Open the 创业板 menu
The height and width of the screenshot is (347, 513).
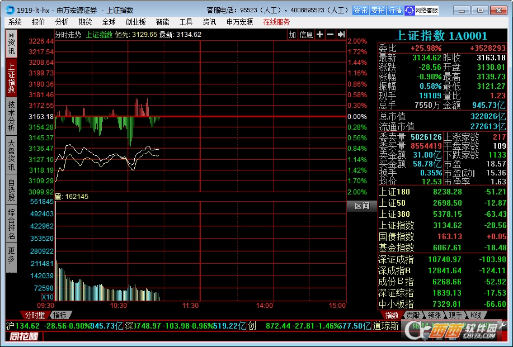coord(136,22)
